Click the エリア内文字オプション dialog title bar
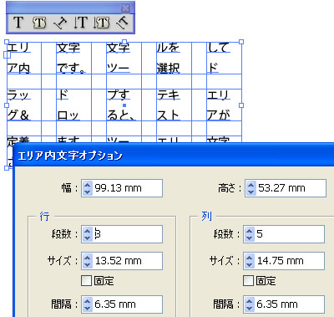The image size is (334, 317). point(174,156)
